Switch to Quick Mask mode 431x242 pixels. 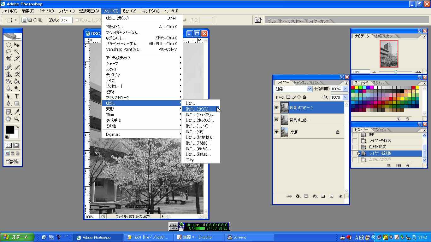click(x=16, y=145)
